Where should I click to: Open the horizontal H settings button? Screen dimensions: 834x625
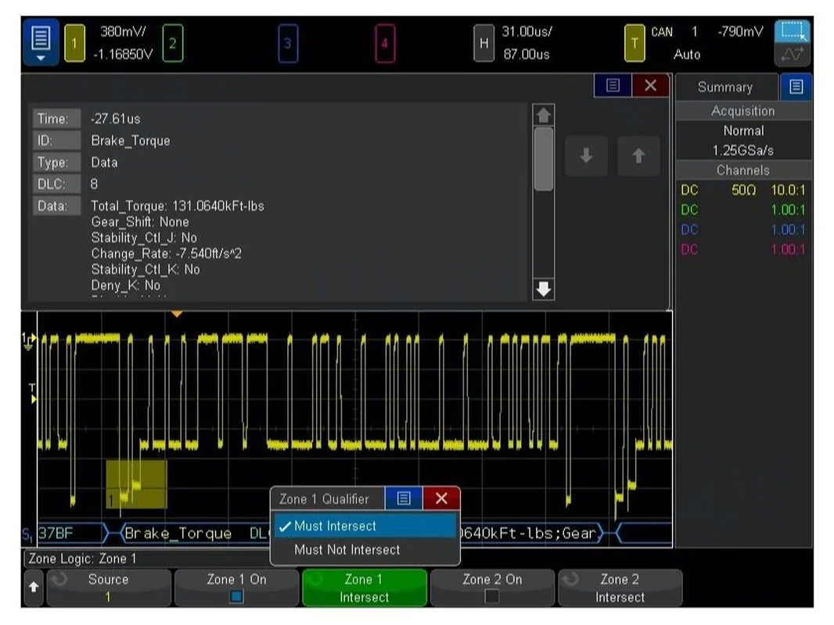click(484, 43)
